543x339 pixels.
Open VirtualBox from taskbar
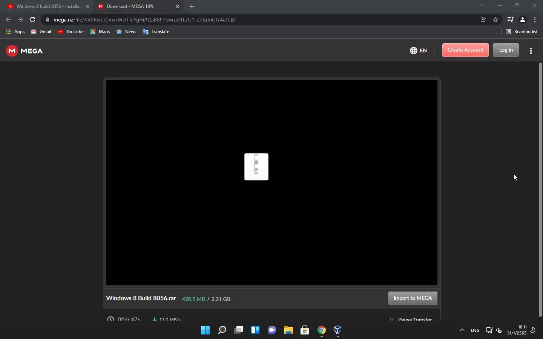338,330
